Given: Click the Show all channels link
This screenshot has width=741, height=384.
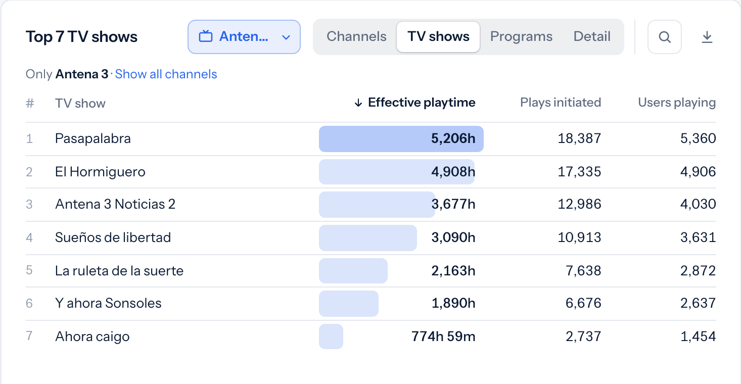Looking at the screenshot, I should click(x=166, y=74).
